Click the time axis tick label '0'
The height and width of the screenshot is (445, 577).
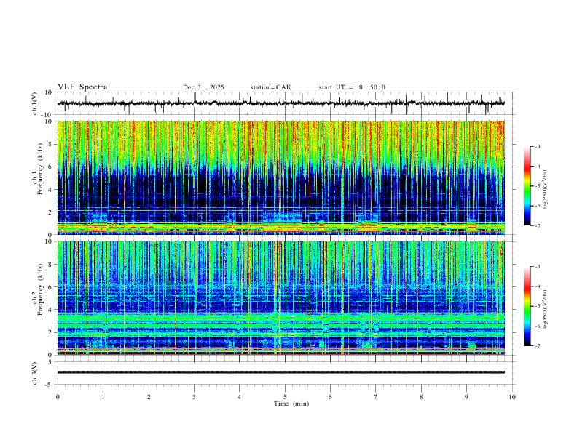click(x=58, y=397)
